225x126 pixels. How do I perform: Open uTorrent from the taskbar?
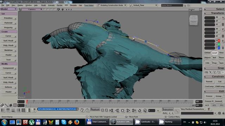point(32,122)
